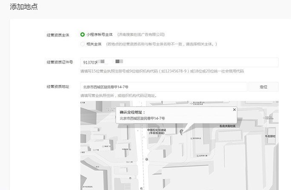Focus the 经营资质证件号 input field

tap(179, 62)
